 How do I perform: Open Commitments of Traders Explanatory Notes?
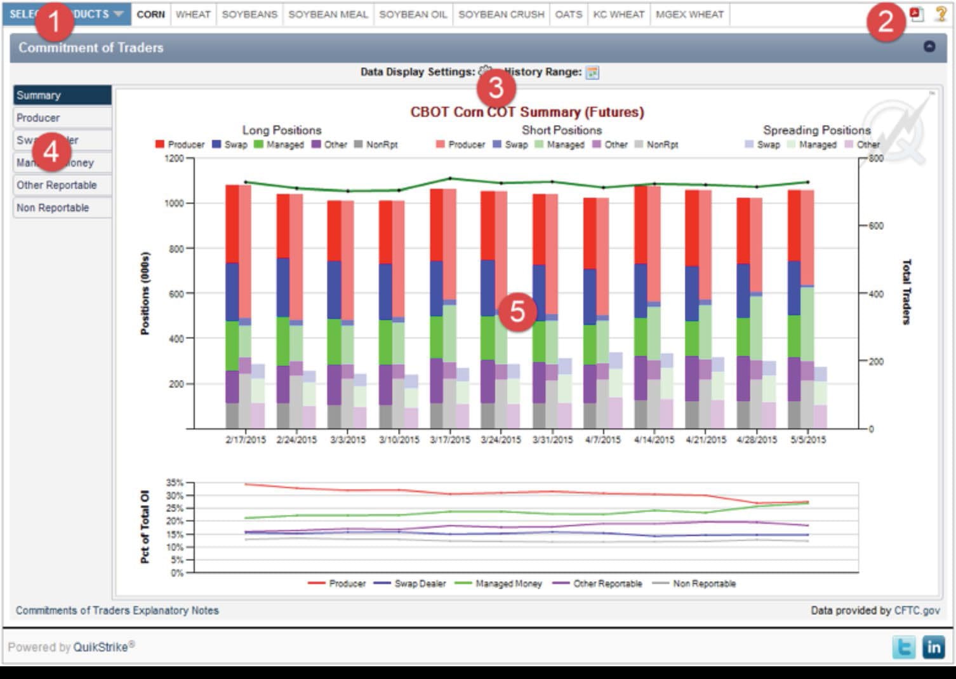tap(117, 610)
